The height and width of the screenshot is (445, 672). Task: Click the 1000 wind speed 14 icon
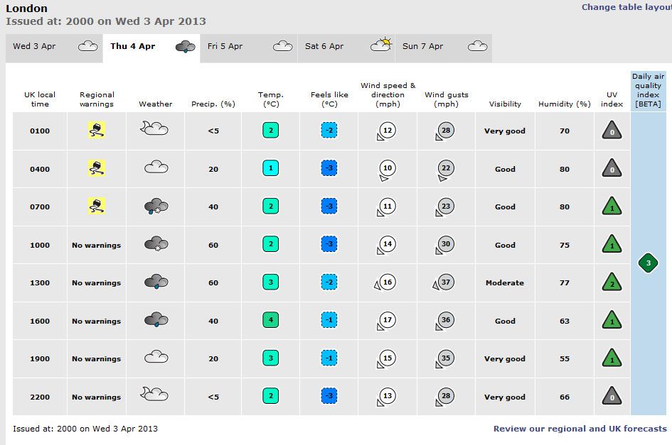[x=386, y=245]
